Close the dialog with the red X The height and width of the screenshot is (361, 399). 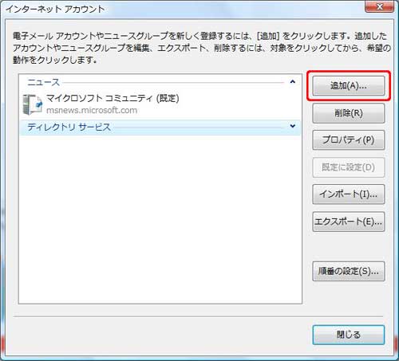point(380,6)
